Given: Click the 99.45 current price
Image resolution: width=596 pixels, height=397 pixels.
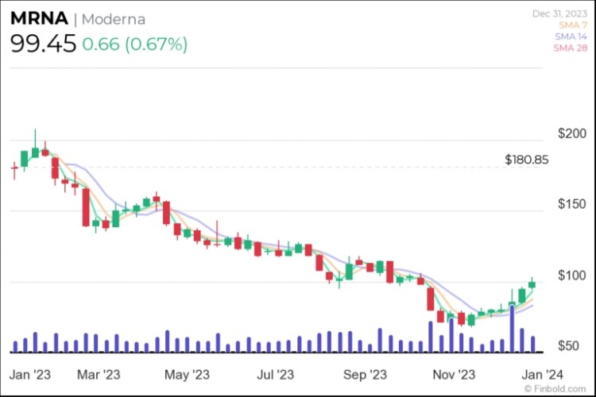Looking at the screenshot, I should [x=44, y=44].
